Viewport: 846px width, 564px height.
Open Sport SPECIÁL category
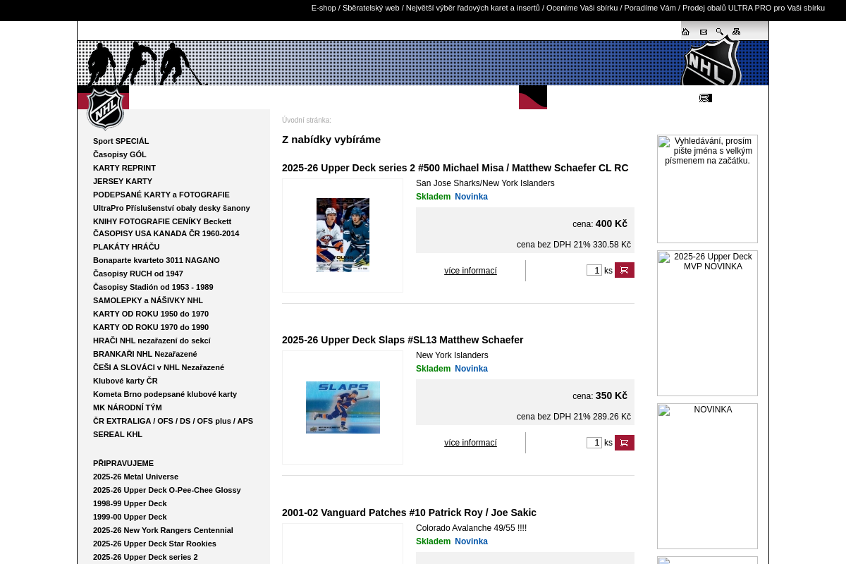(121, 141)
